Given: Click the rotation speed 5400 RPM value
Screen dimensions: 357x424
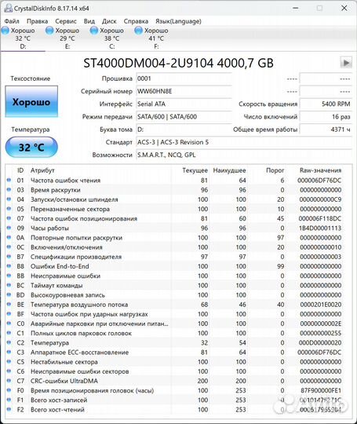Looking at the screenshot, I should pos(326,104).
